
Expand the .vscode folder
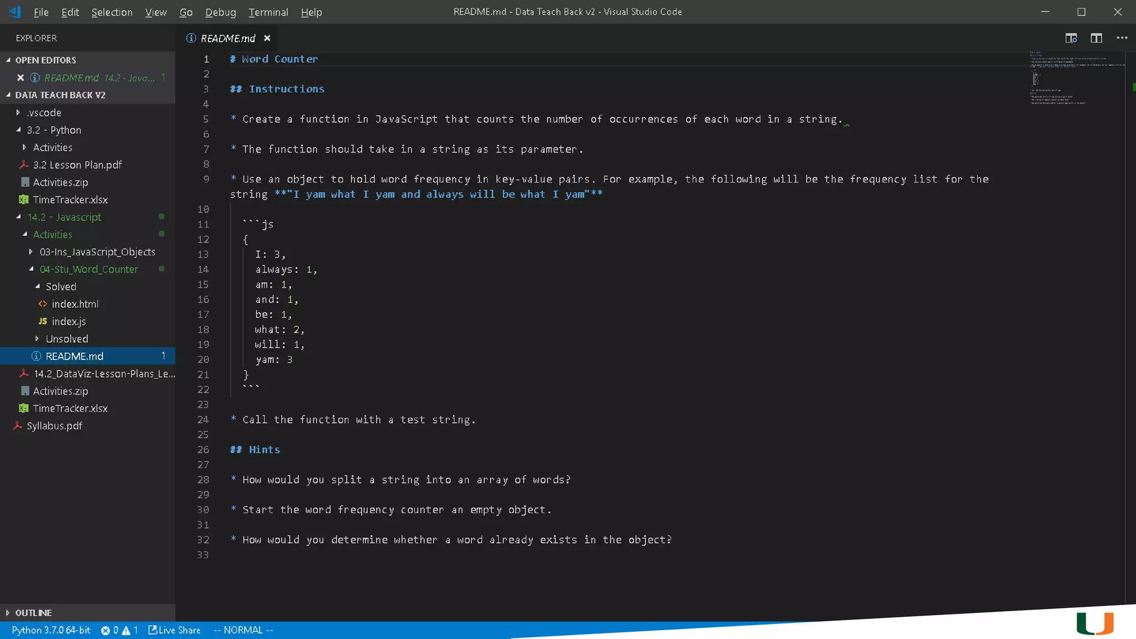(x=44, y=113)
